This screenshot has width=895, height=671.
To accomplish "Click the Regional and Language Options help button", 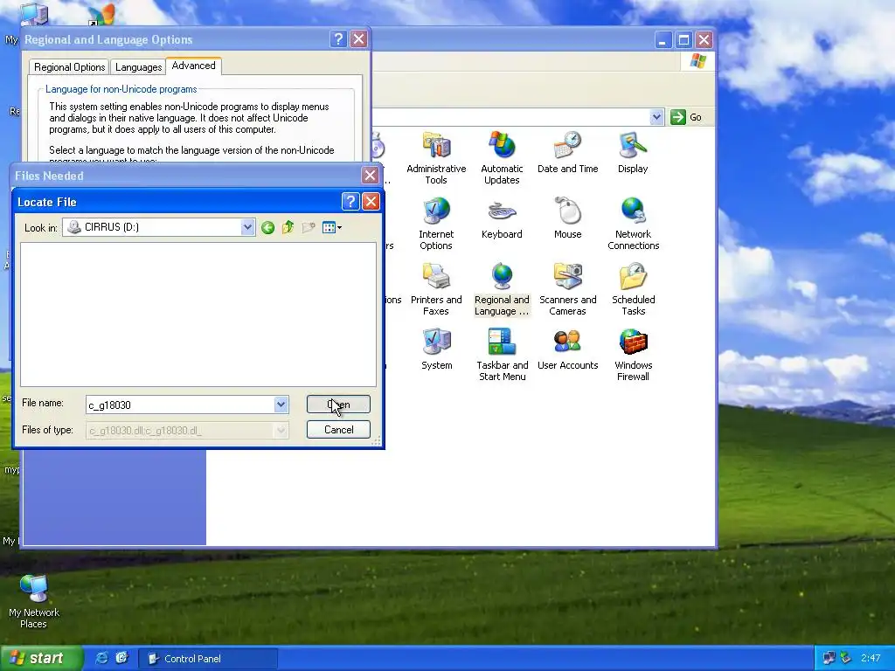I will (338, 38).
